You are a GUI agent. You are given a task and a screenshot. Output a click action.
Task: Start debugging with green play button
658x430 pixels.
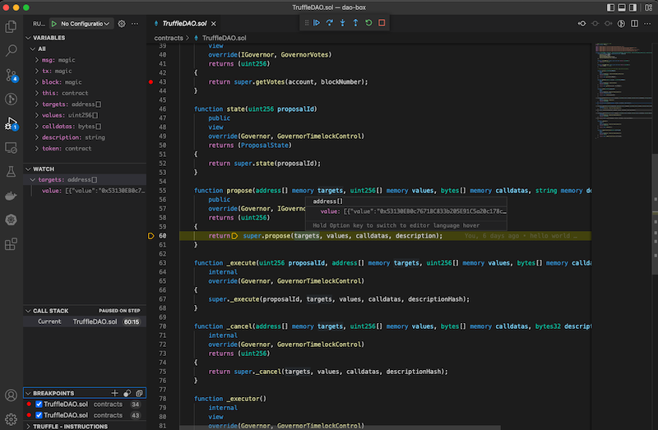54,24
